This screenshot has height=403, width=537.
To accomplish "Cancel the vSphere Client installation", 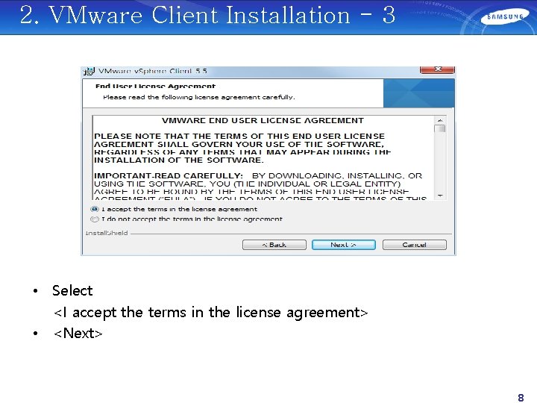I will (415, 245).
